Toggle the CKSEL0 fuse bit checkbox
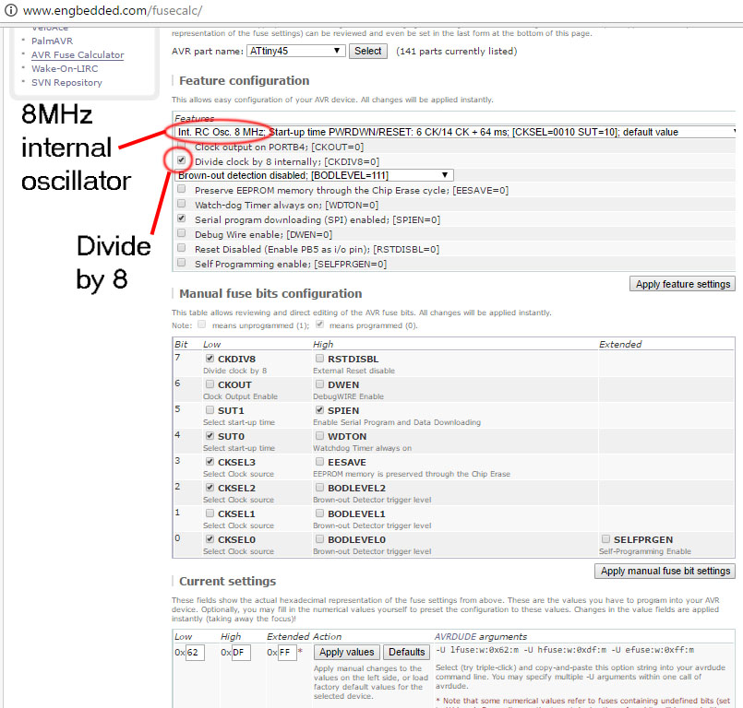This screenshot has height=708, width=743. [210, 538]
